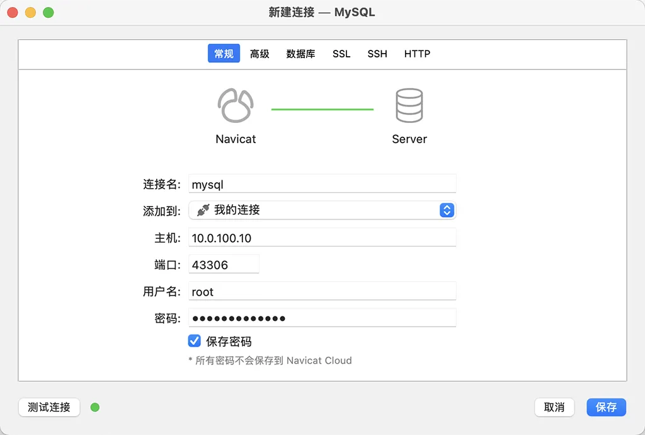Click the green connection status indicator
The image size is (645, 435).
pyautogui.click(x=95, y=407)
